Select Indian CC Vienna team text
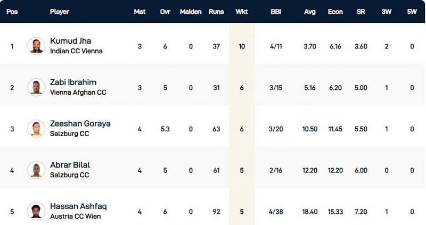Screen dimensions: 426x225 pyautogui.click(x=76, y=51)
